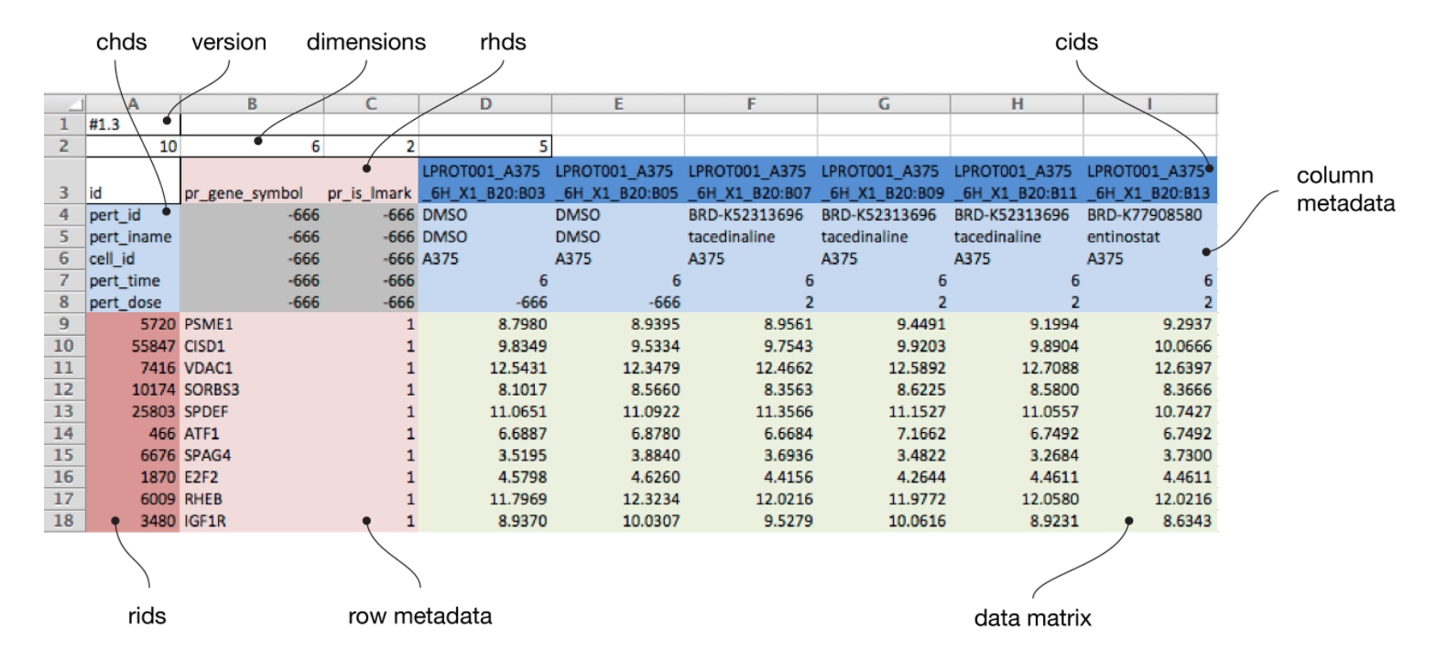Click the gene symbol 'SPAG4'
This screenshot has height=661, width=1436.
pos(252,454)
